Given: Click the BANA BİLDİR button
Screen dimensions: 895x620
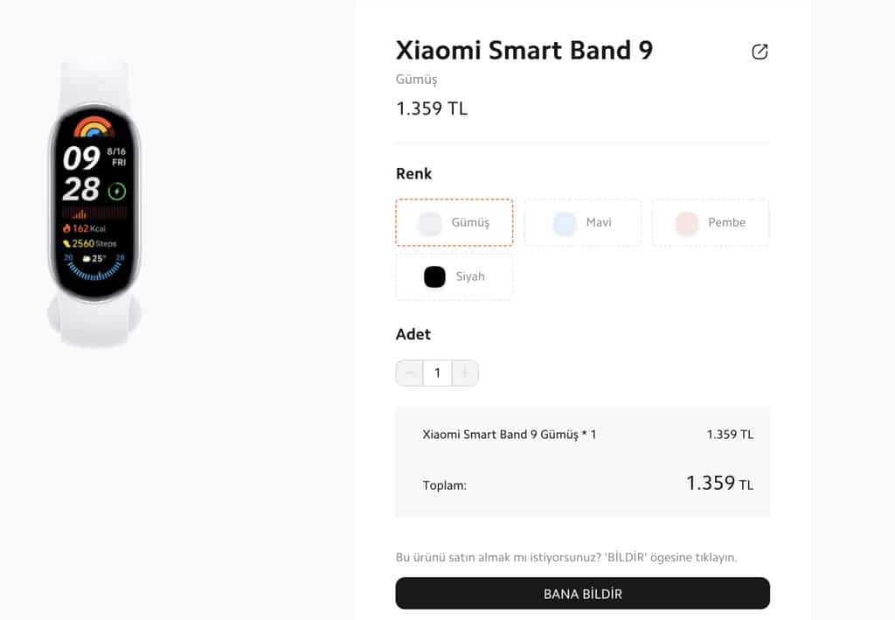Looking at the screenshot, I should pyautogui.click(x=582, y=593).
